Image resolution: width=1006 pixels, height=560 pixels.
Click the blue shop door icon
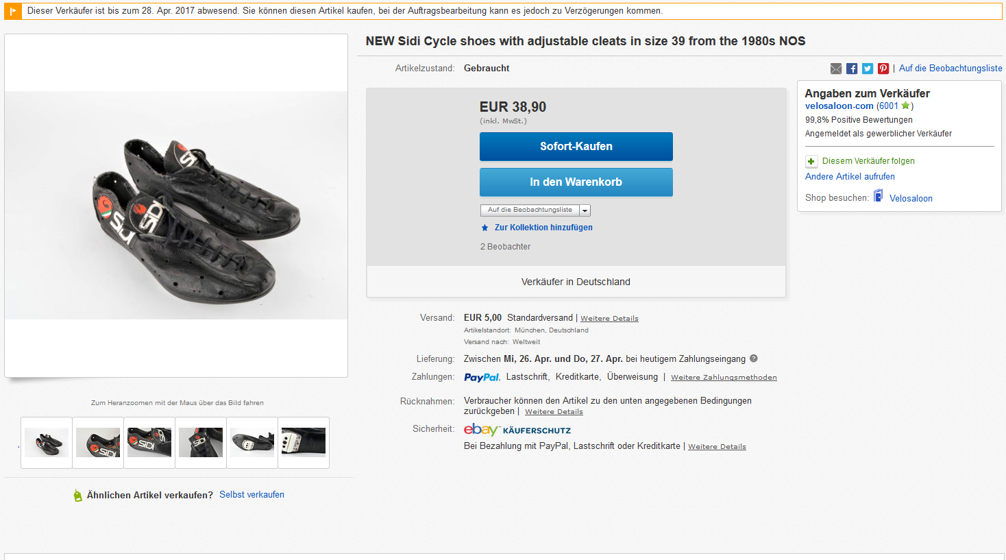click(x=879, y=197)
